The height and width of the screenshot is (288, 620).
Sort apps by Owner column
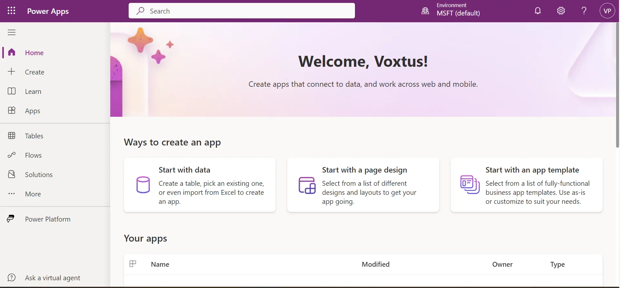tap(502, 264)
